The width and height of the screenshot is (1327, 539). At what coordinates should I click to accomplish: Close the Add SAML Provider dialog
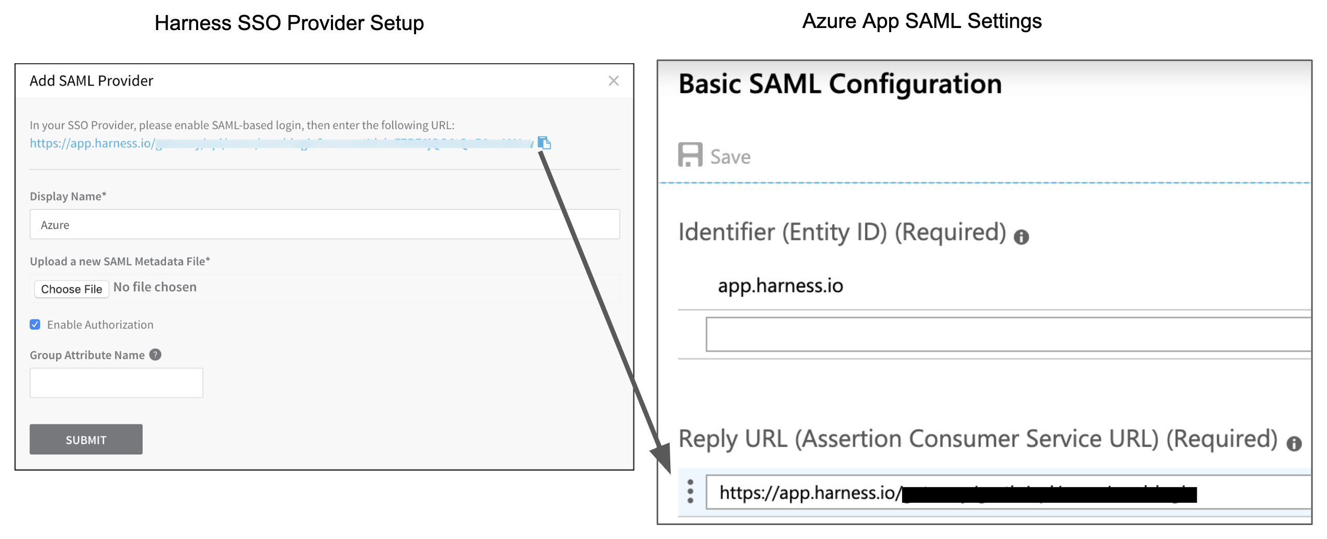tap(614, 81)
